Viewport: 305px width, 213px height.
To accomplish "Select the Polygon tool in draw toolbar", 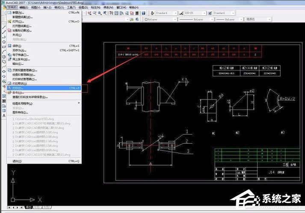I will click(4, 42).
